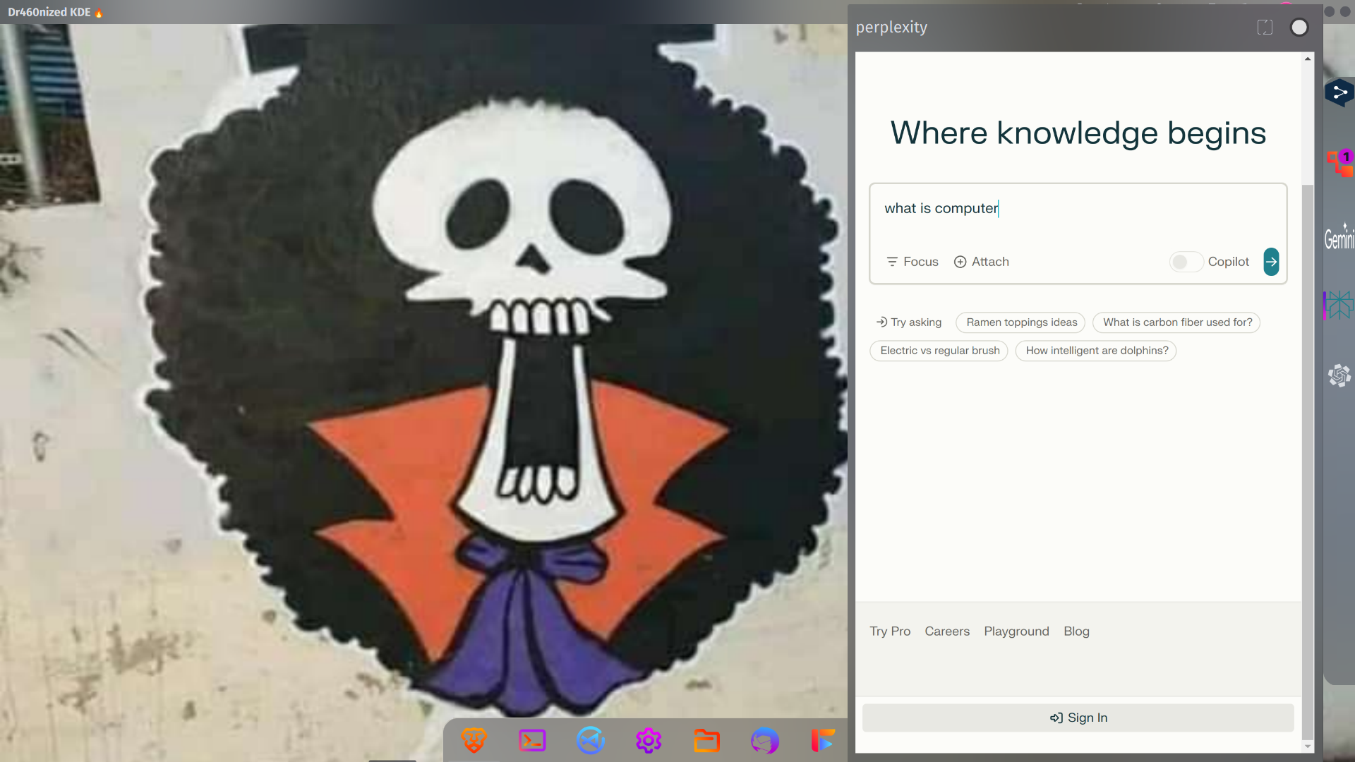Focus the search query input field
This screenshot has width=1355, height=762.
point(1078,209)
